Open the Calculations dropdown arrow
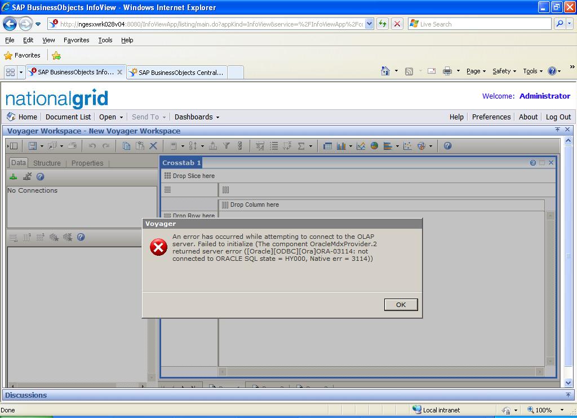 tap(183, 146)
